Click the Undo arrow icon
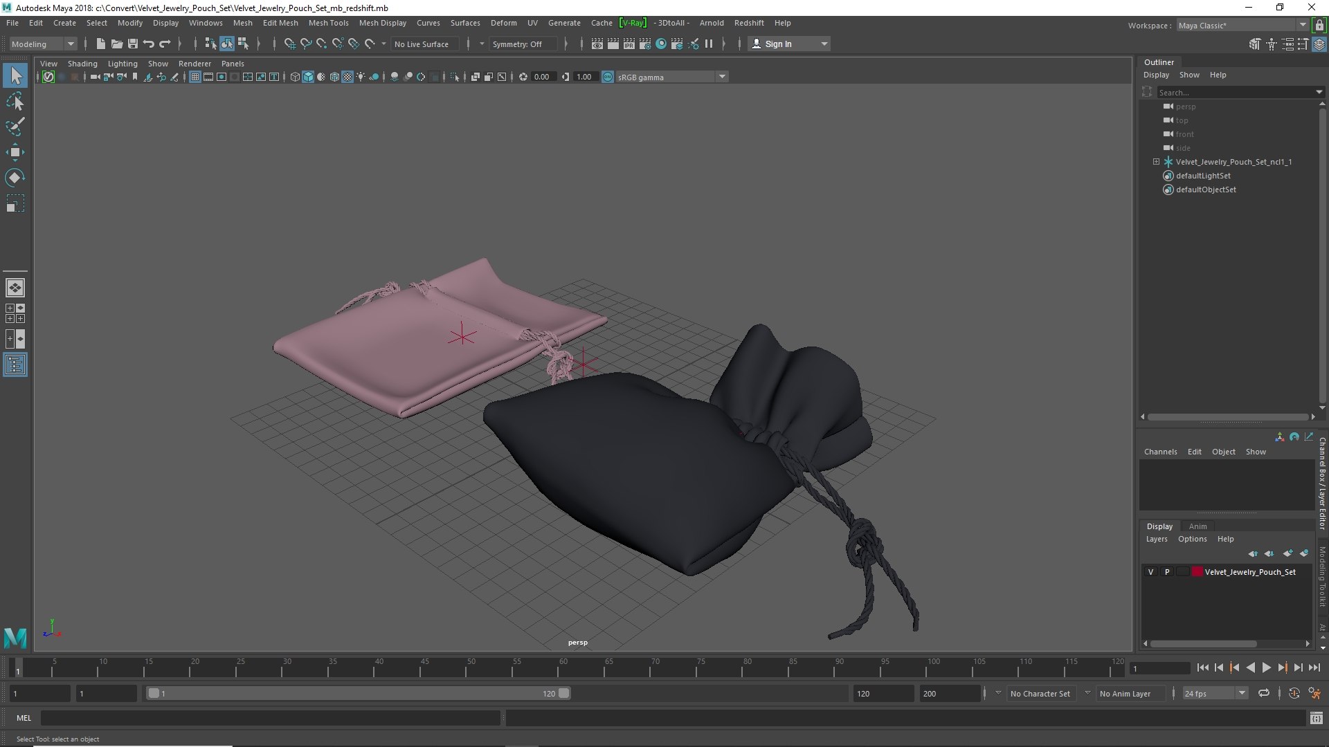 pos(149,44)
